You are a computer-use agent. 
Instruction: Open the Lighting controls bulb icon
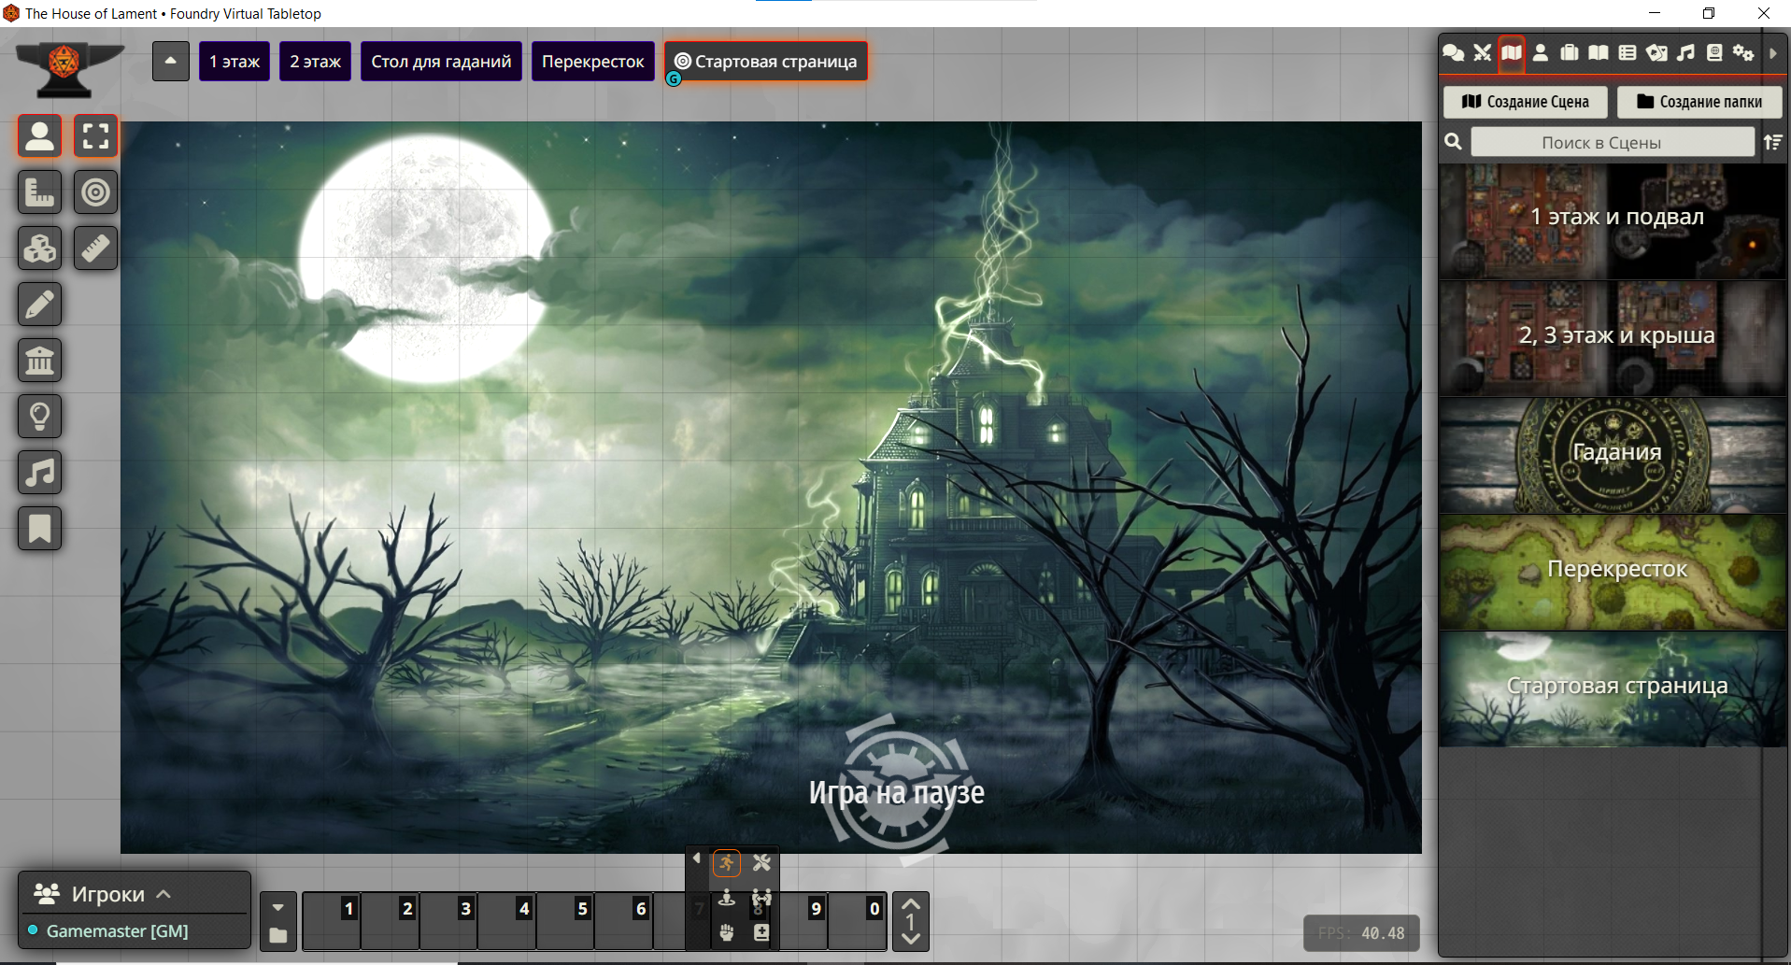[x=40, y=417]
